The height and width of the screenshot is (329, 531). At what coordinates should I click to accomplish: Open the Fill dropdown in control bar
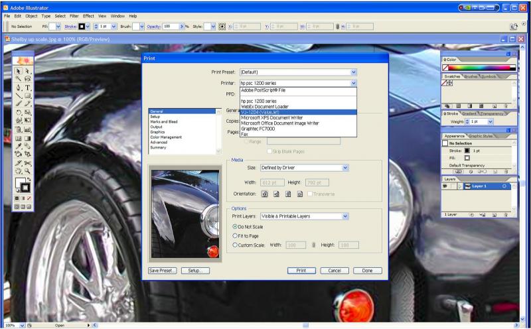58,27
